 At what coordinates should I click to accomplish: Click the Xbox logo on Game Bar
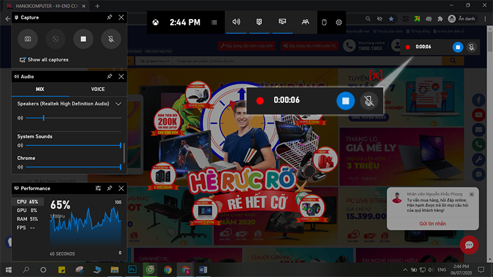click(x=156, y=22)
